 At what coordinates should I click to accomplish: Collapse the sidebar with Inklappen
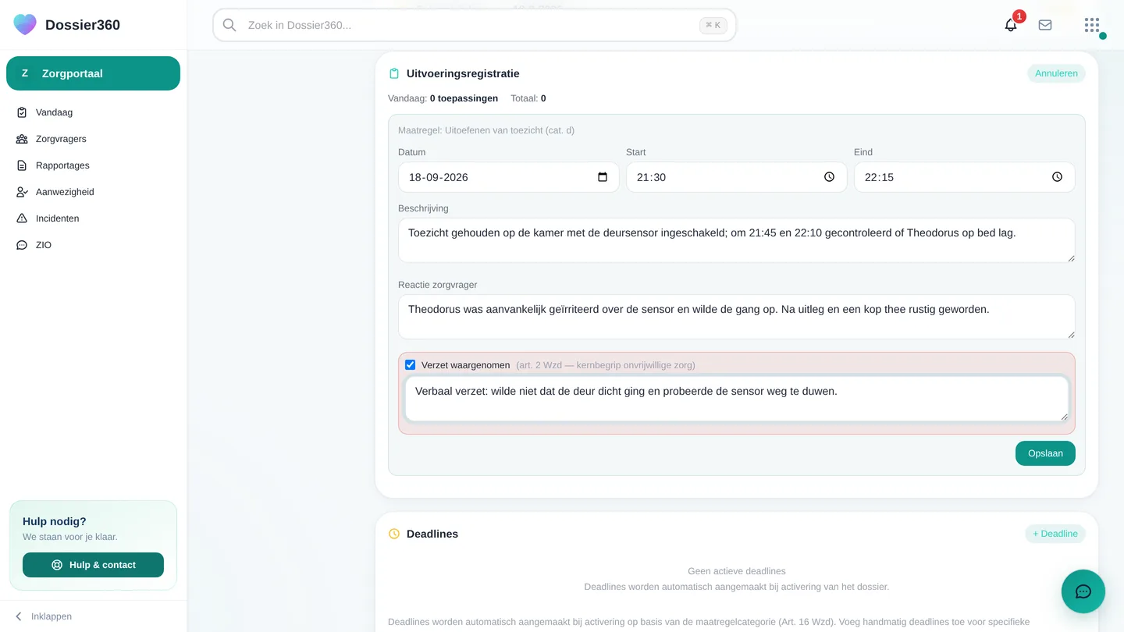[44, 616]
